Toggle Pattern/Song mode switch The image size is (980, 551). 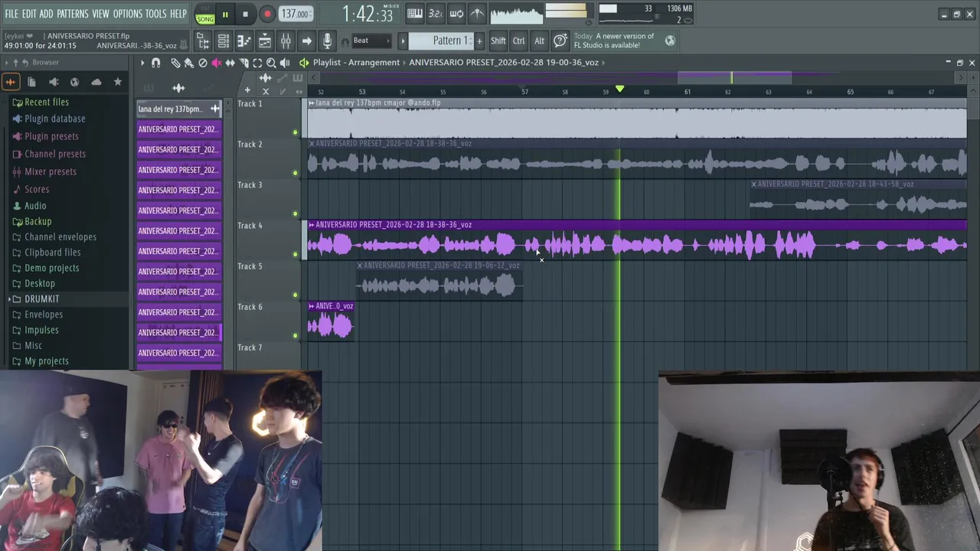pyautogui.click(x=205, y=14)
